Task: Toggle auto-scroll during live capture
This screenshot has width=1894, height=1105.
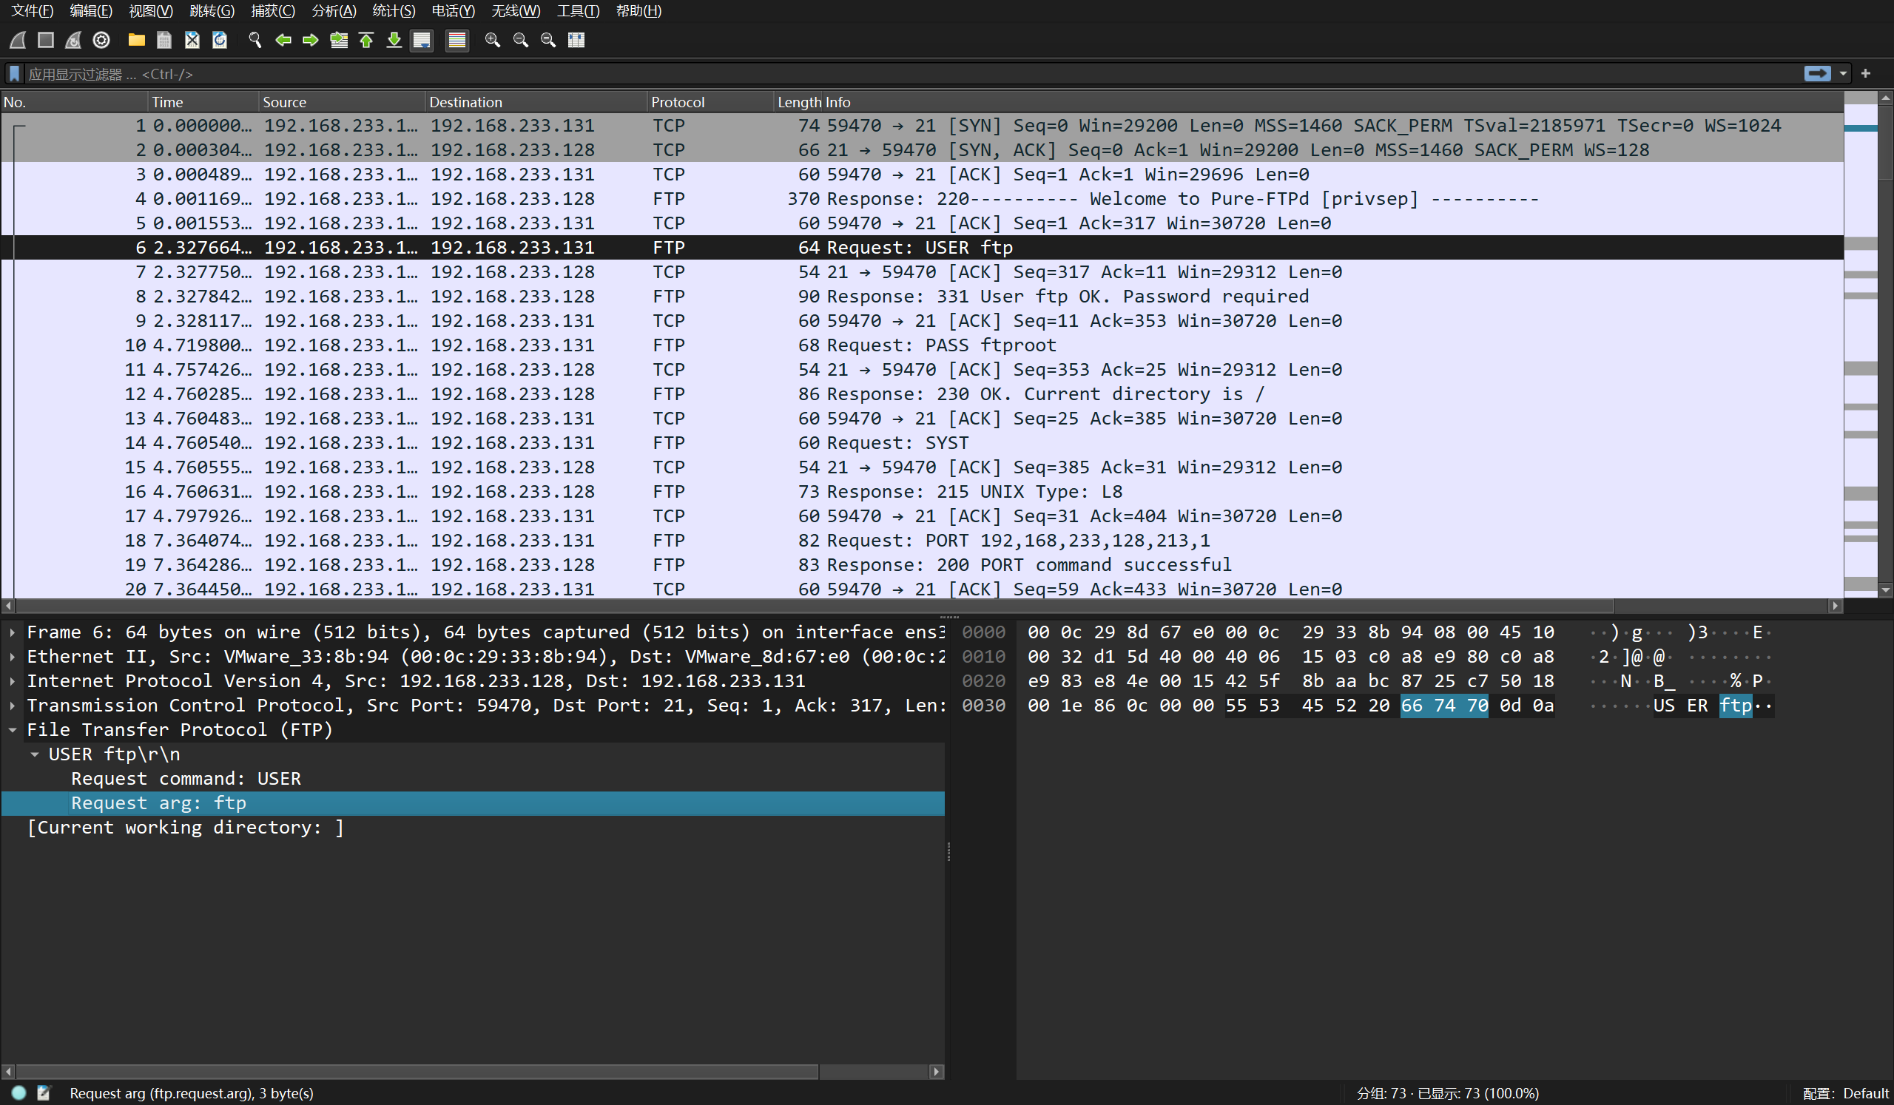Action: (x=422, y=40)
